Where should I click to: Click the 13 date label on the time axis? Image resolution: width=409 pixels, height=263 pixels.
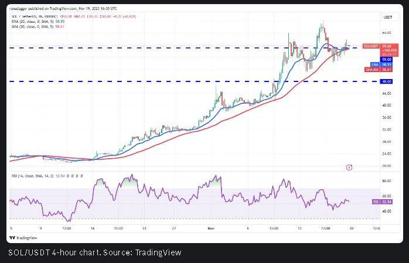point(299,228)
